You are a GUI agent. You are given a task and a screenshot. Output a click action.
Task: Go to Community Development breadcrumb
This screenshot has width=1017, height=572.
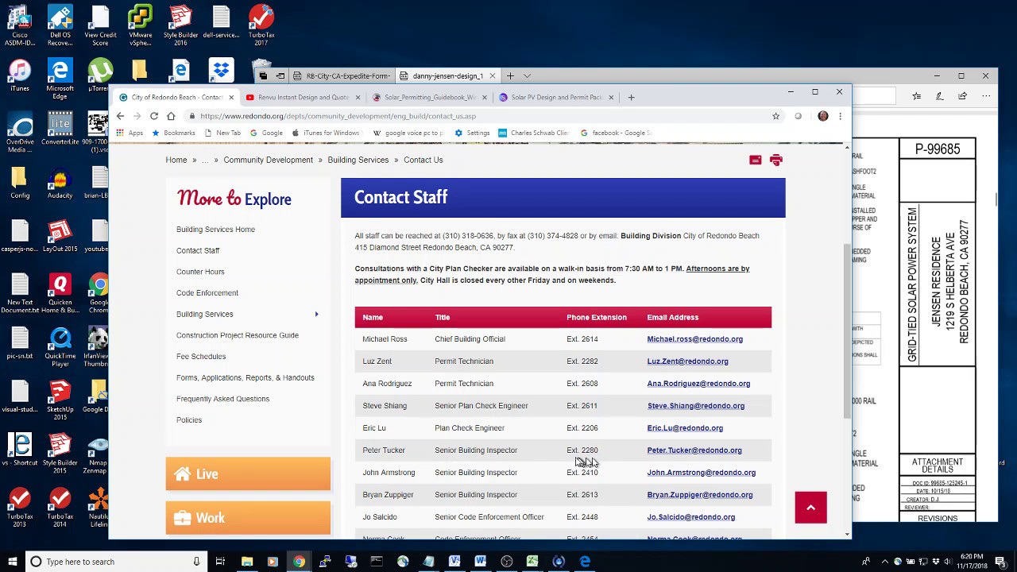point(269,160)
